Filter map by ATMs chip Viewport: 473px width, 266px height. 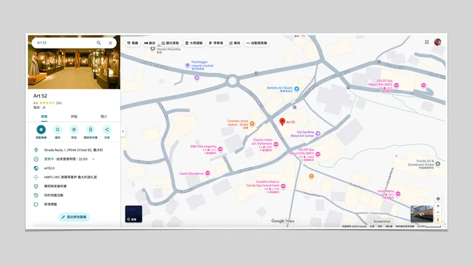[x=257, y=43]
